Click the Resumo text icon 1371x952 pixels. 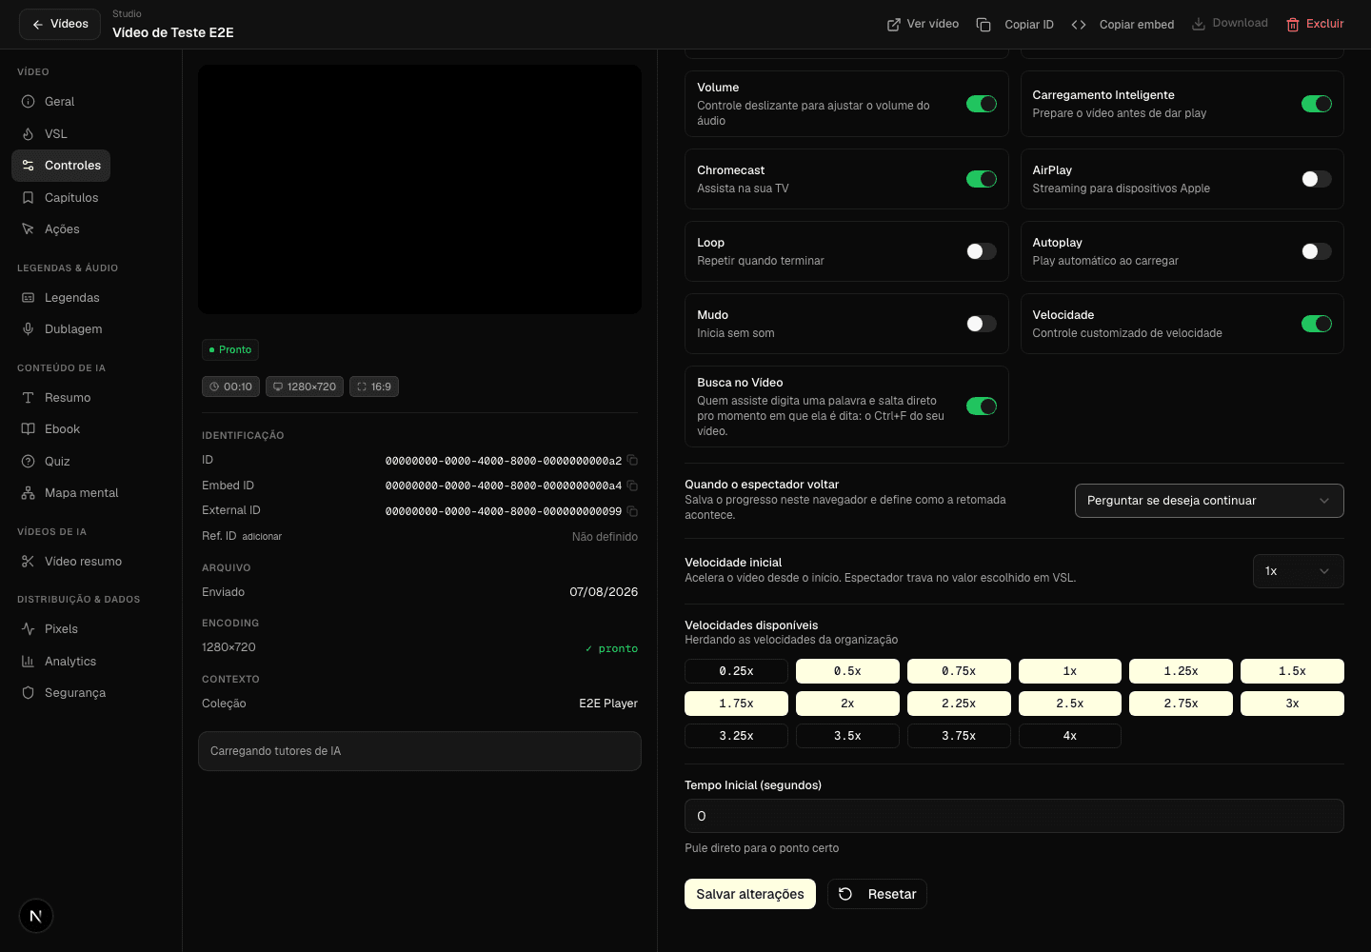[29, 398]
